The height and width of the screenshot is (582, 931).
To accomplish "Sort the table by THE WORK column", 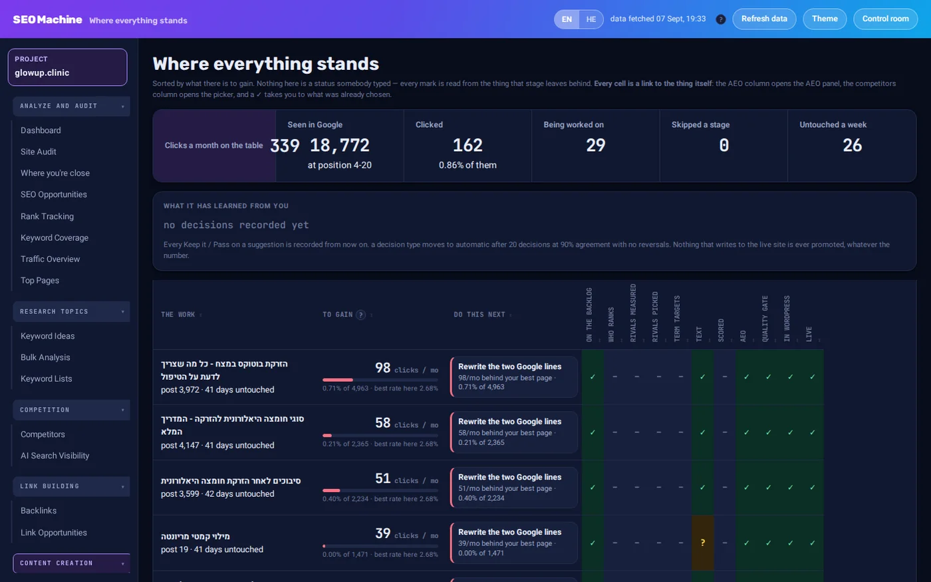I will 181,315.
